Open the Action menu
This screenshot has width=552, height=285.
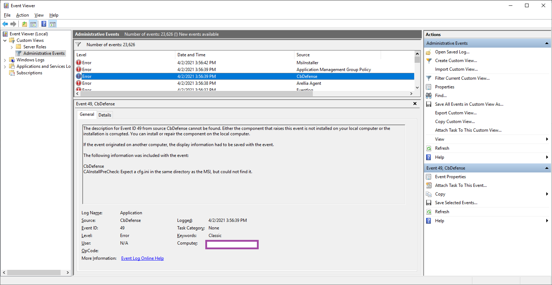[22, 15]
